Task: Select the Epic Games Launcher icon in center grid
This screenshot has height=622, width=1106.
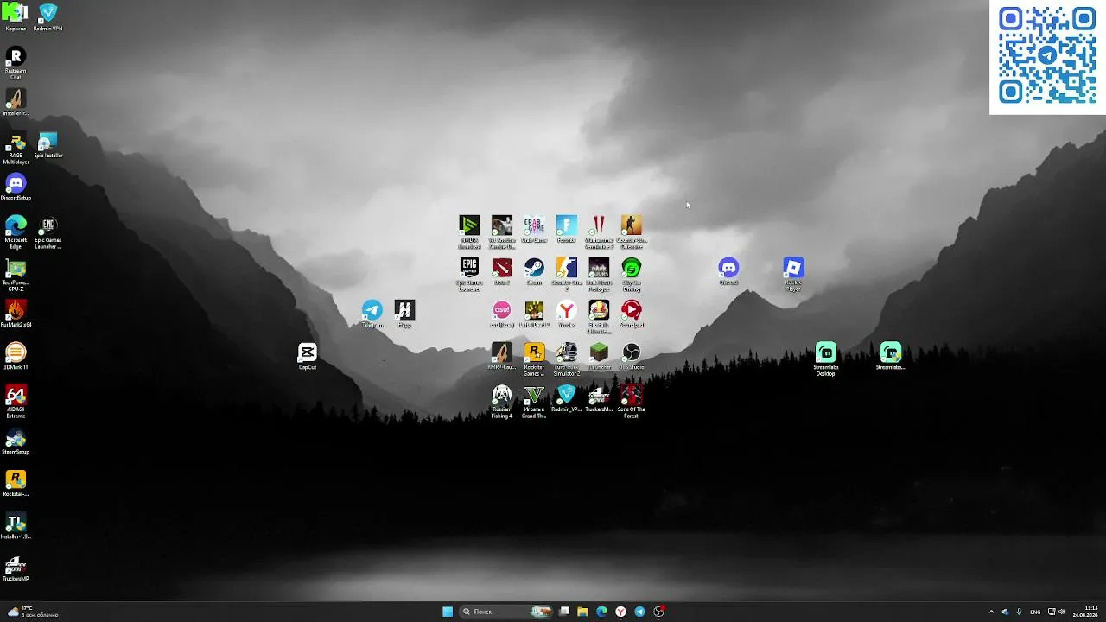Action: click(469, 274)
